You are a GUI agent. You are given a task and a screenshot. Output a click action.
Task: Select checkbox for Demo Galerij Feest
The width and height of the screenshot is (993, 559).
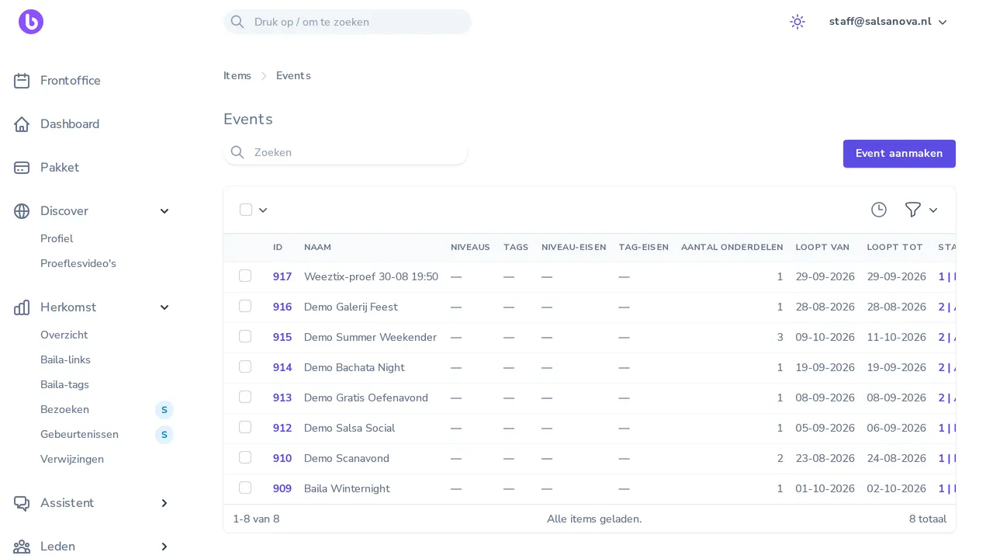245,306
